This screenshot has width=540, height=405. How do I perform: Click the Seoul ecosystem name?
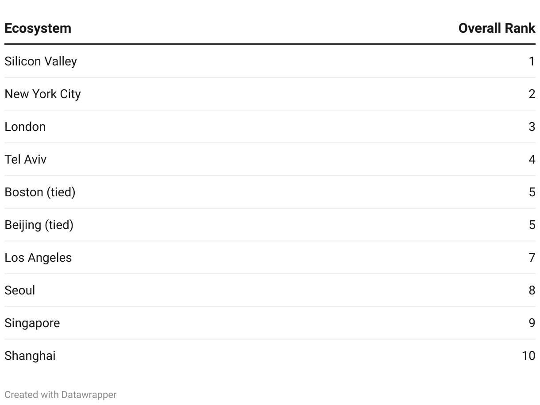click(20, 290)
